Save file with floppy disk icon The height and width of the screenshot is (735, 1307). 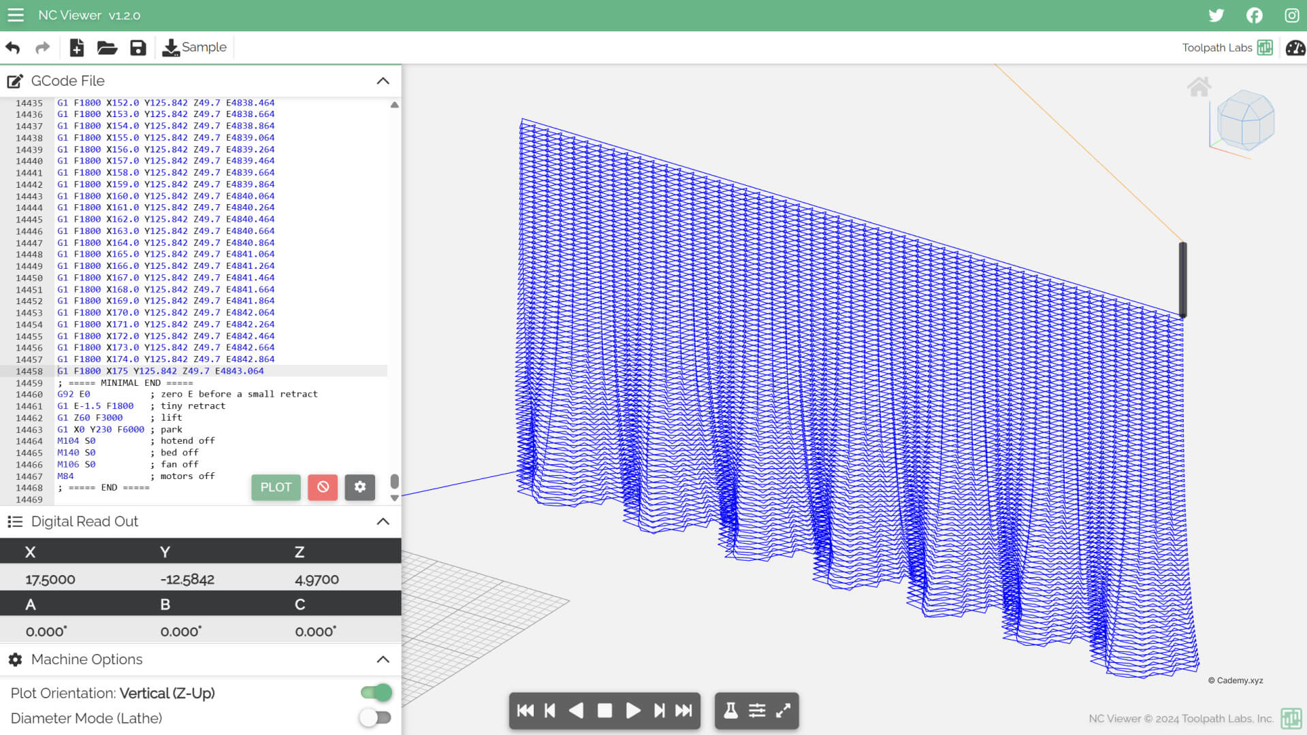coord(138,48)
